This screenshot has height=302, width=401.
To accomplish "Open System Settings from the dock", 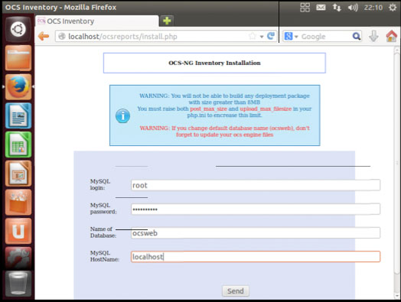I will click(18, 259).
